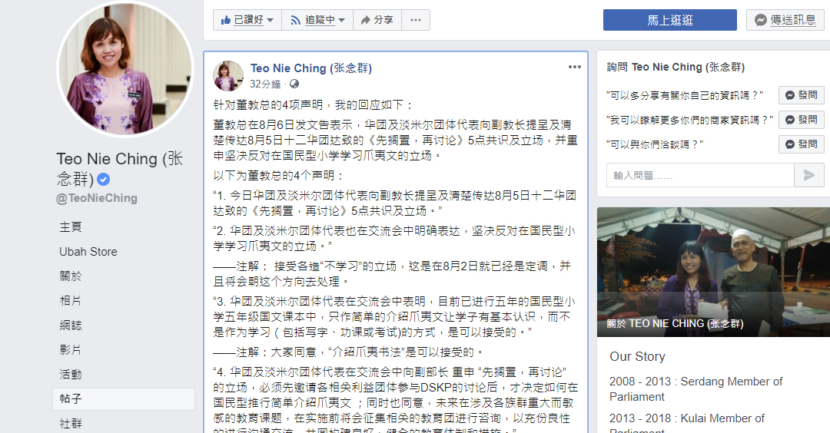
Task: Select Ubah Store in sidebar menu
Action: tap(88, 252)
